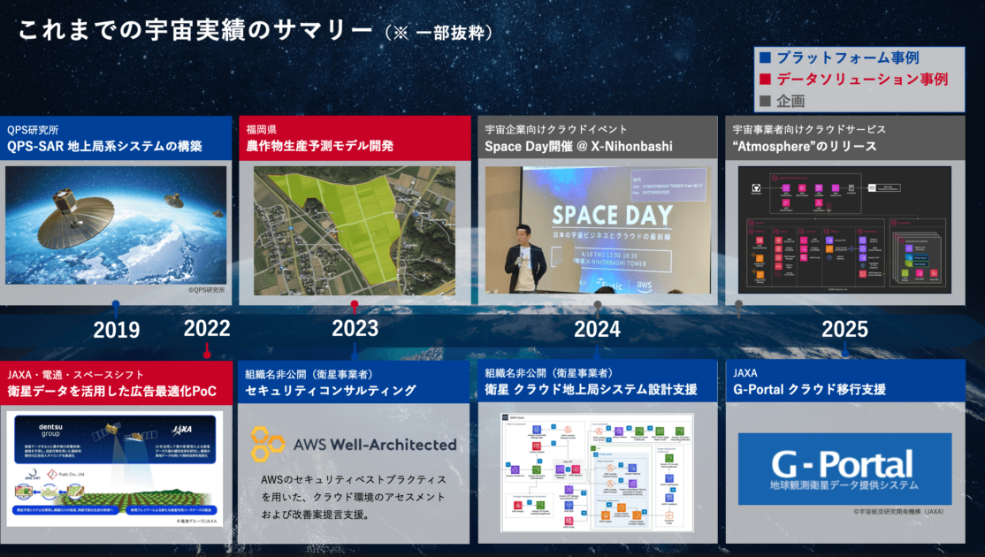Click the セキュリティコンサルティング heading
The height and width of the screenshot is (557, 985).
point(331,391)
